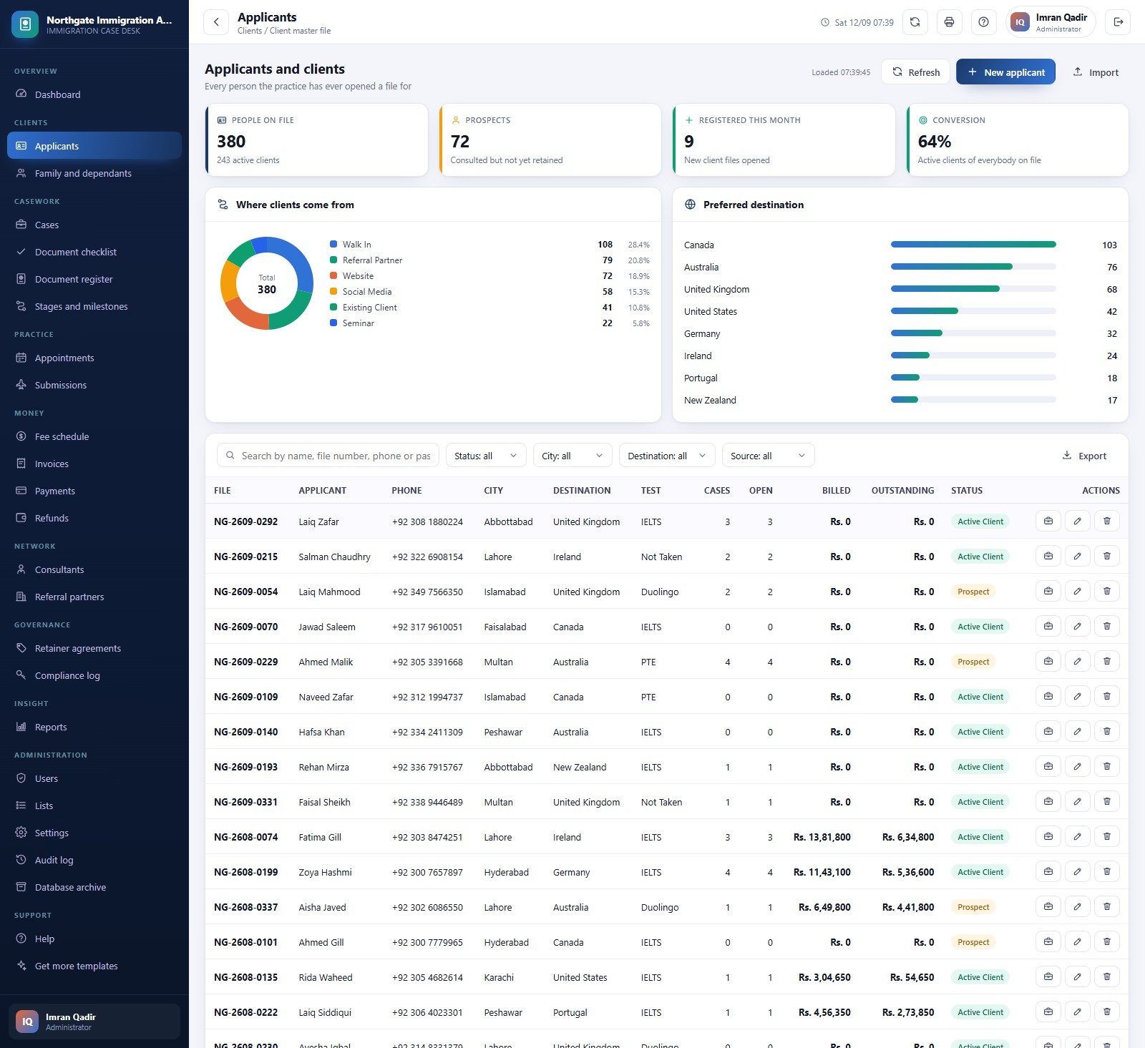
Task: Delete the Laiq Siddiqui applicant record
Action: pos(1106,1012)
